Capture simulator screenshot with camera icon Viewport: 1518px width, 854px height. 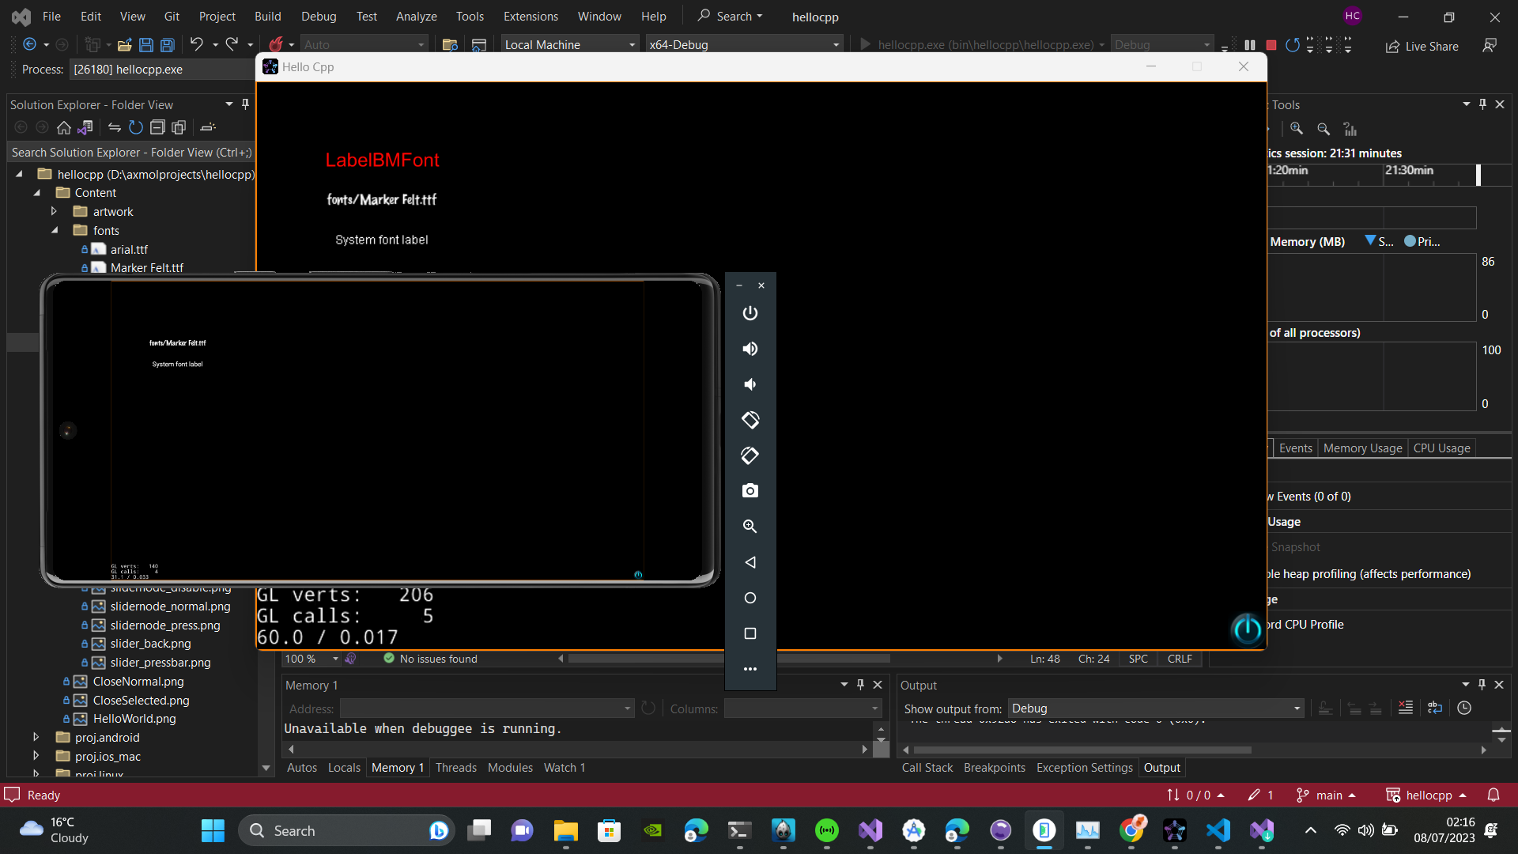(x=750, y=490)
